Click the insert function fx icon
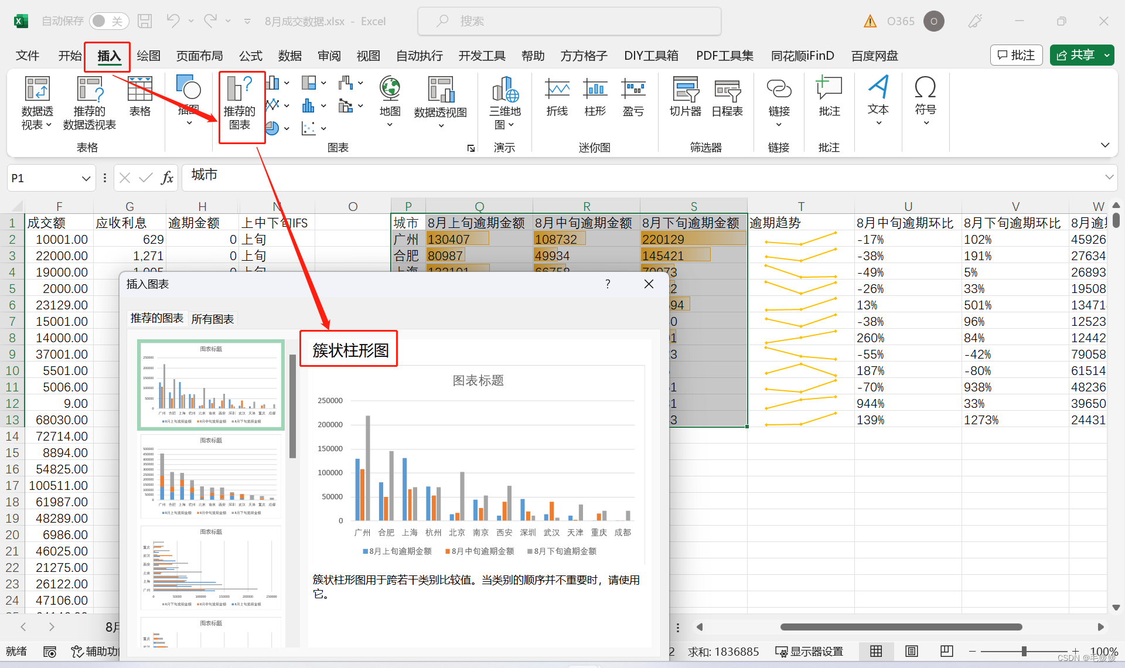 168,178
